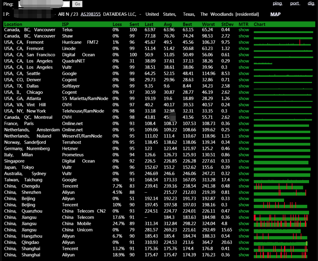The image size is (318, 261).
Task: Show MTR for New York Telehouse/RamNode
Action: coord(244,111)
